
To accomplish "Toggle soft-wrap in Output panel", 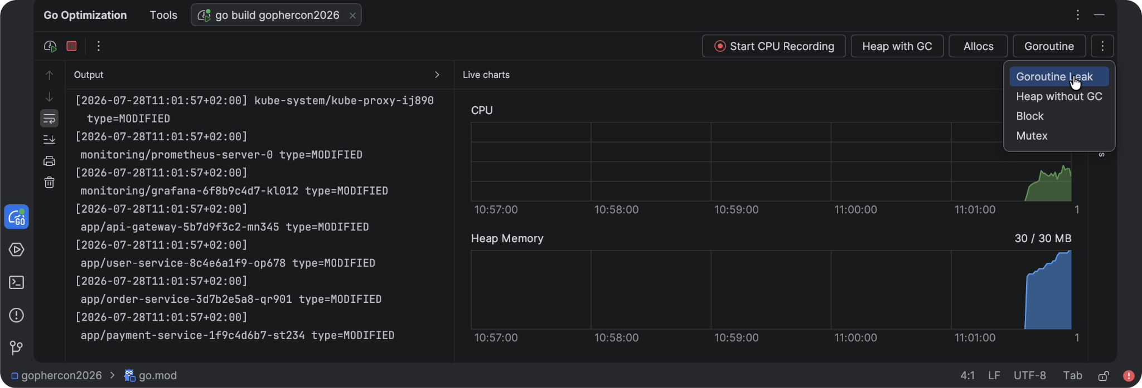I will click(49, 118).
